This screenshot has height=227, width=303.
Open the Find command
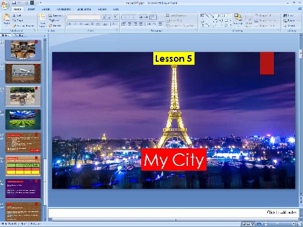click(288, 16)
